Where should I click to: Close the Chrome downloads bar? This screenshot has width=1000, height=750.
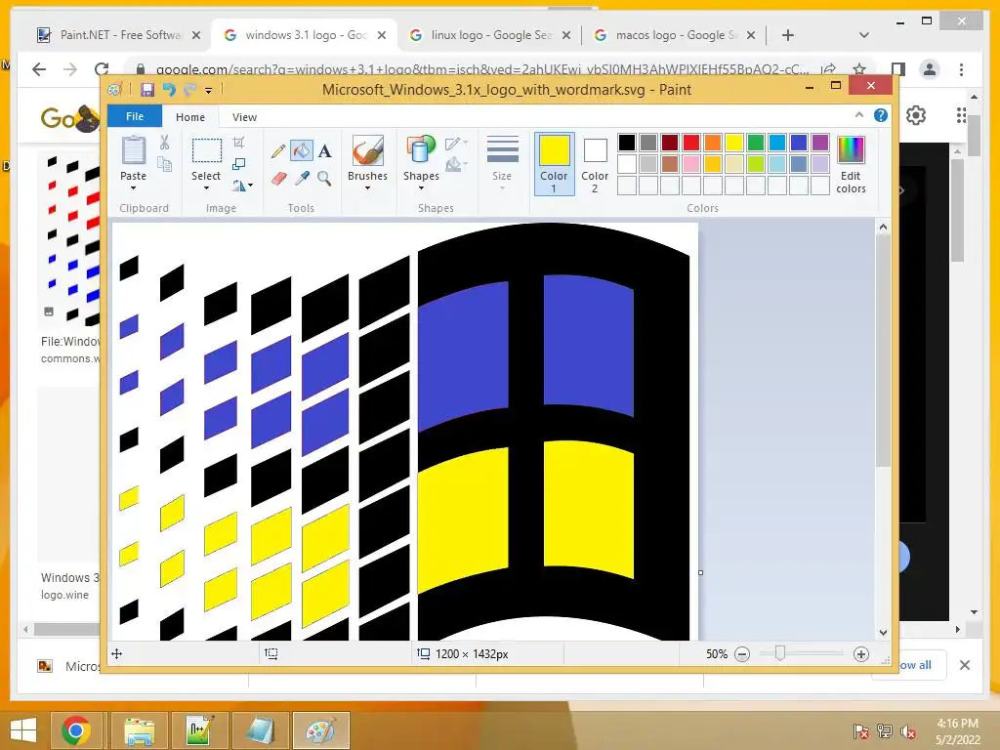coord(965,665)
